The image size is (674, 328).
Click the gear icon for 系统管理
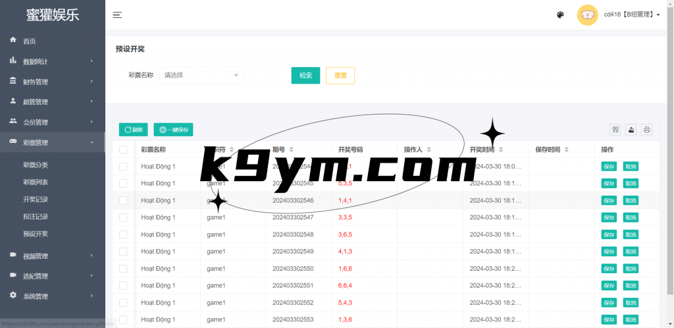click(x=13, y=295)
